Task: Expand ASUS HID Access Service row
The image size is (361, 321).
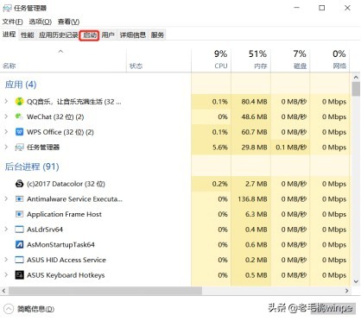Action: [6, 260]
